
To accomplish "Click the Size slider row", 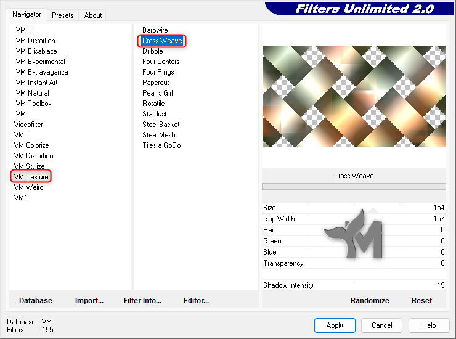I will (x=354, y=208).
